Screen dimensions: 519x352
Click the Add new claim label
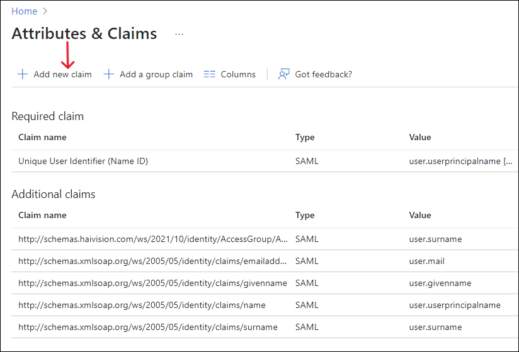pos(62,74)
